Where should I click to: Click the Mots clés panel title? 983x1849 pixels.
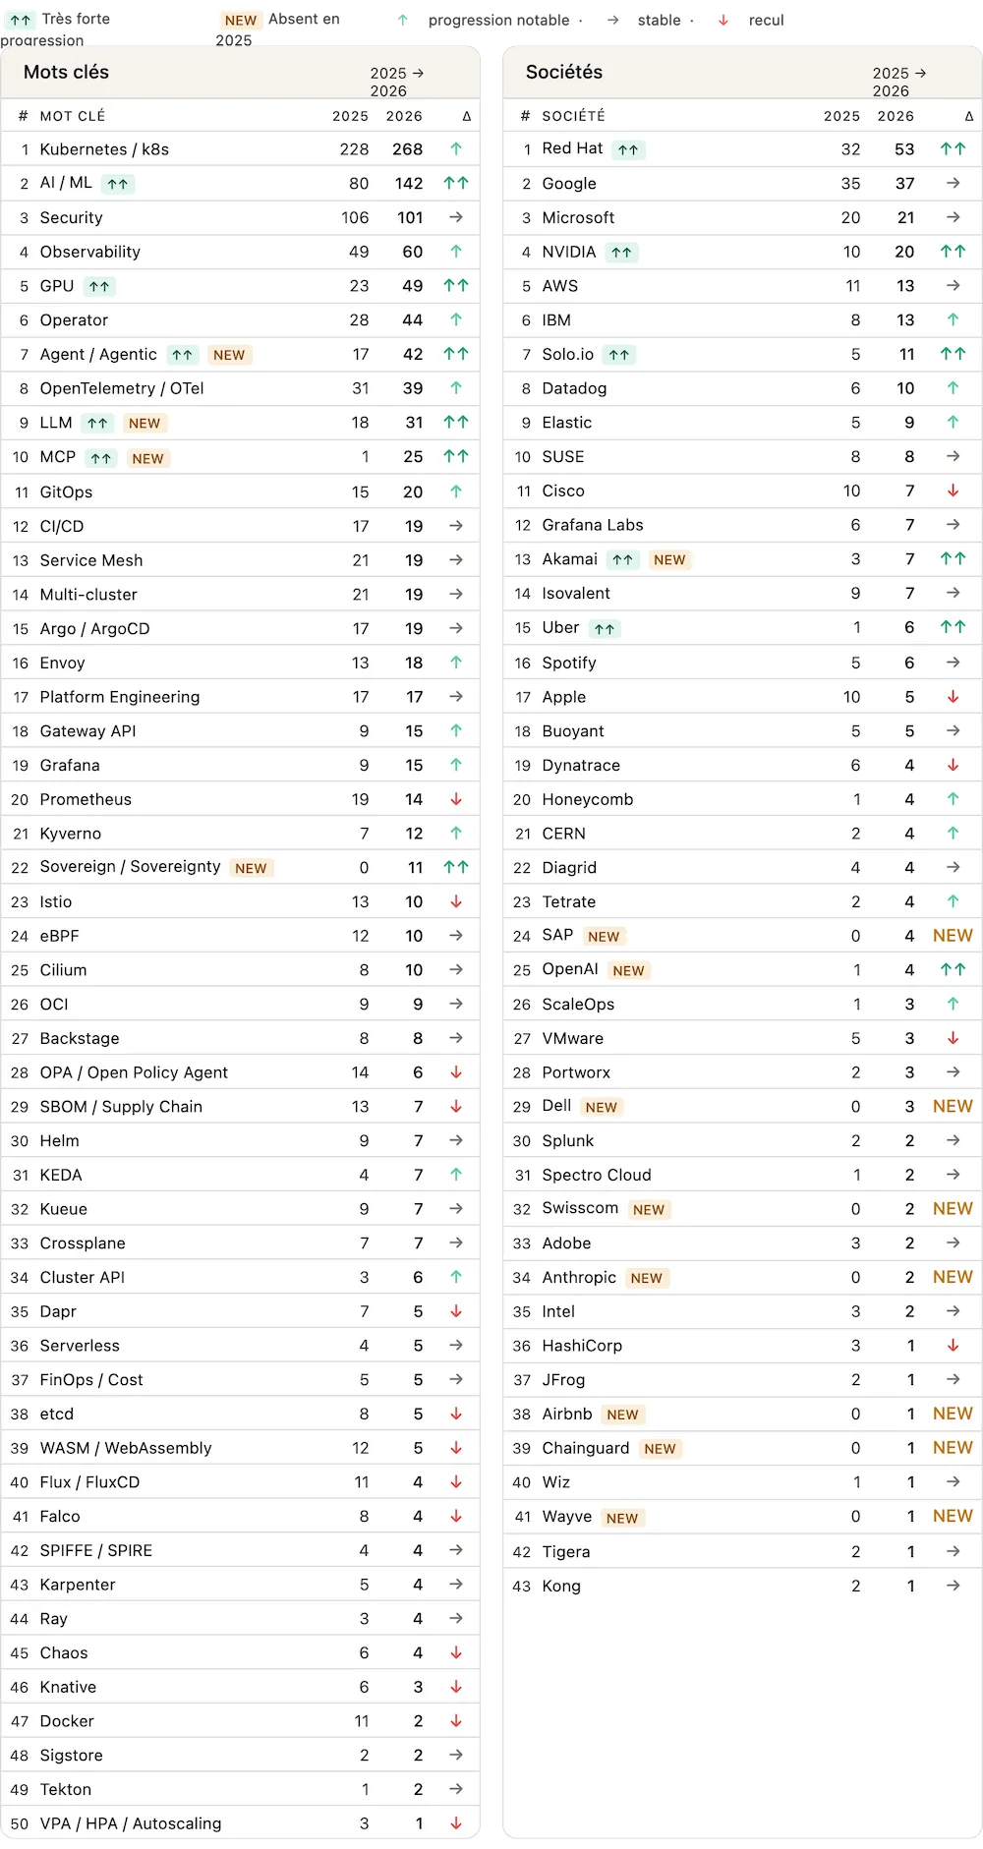(66, 72)
